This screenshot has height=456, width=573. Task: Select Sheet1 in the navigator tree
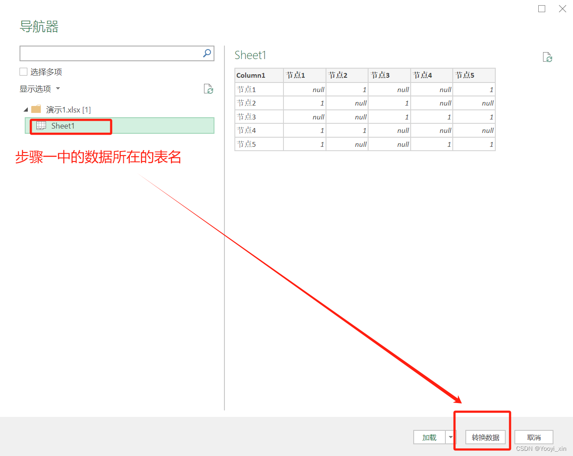119,126
